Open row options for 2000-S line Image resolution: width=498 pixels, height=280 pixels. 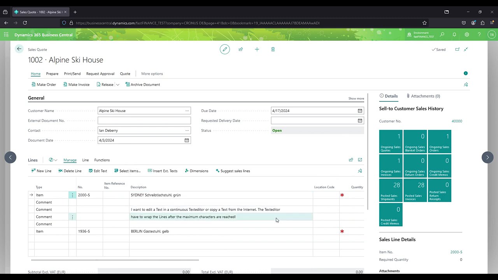click(72, 195)
